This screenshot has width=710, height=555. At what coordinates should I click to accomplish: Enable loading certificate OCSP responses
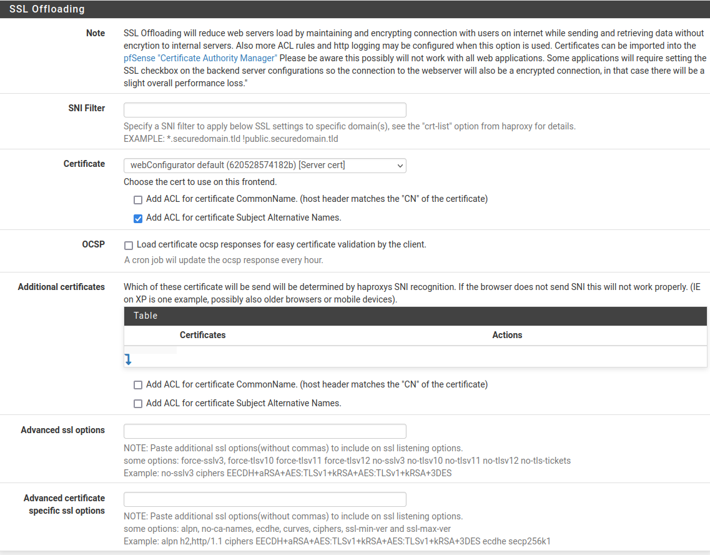pos(129,246)
